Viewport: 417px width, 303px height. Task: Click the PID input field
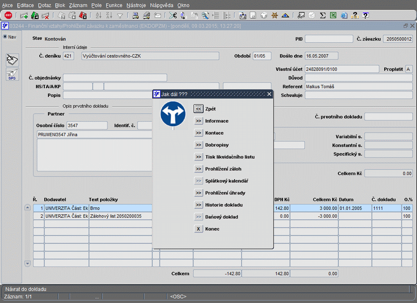coord(328,39)
